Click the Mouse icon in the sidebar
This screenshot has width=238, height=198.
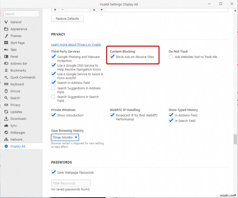[7, 91]
